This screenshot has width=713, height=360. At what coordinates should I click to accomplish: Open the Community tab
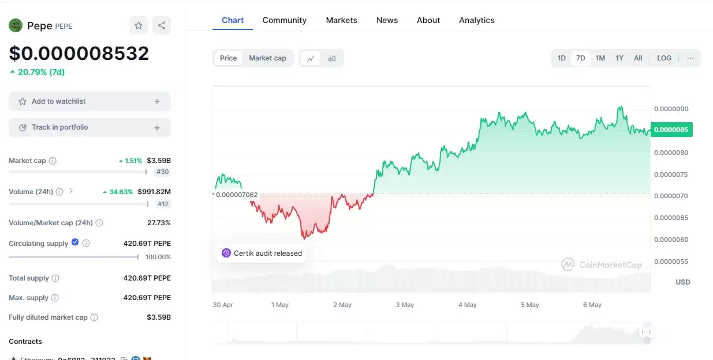284,20
